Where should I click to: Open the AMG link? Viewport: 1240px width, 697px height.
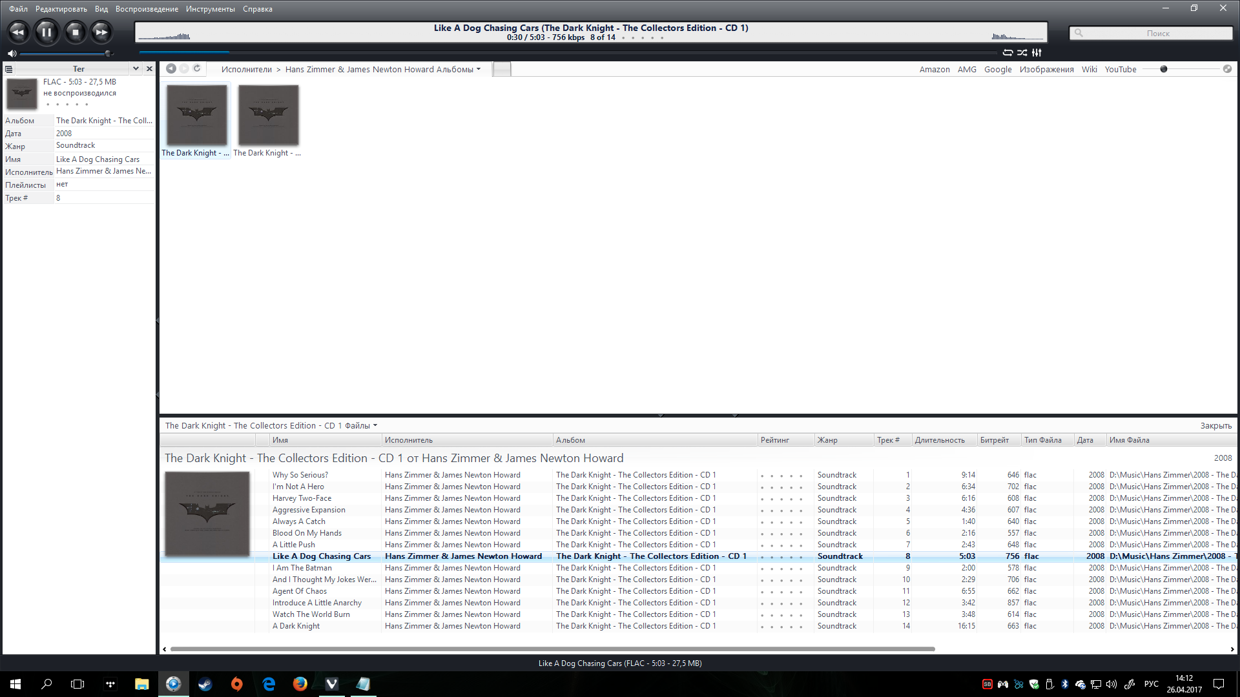coord(967,69)
